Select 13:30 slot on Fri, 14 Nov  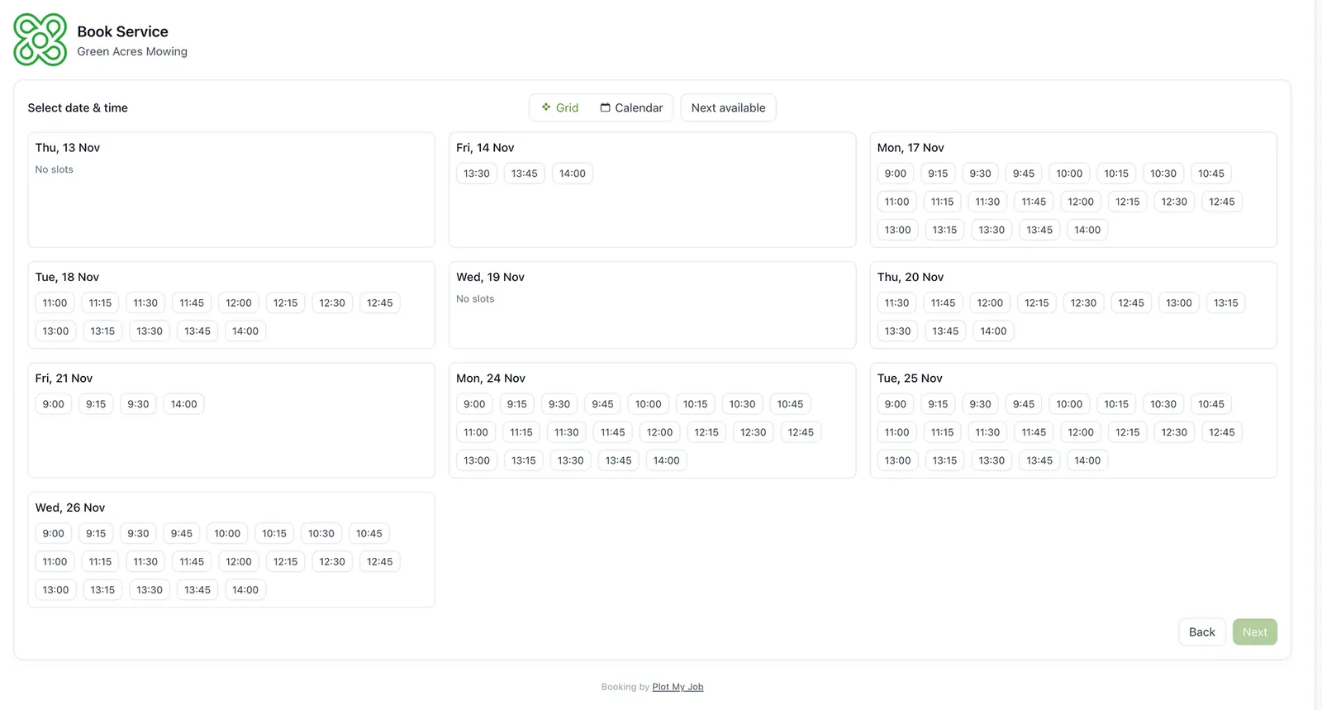477,174
